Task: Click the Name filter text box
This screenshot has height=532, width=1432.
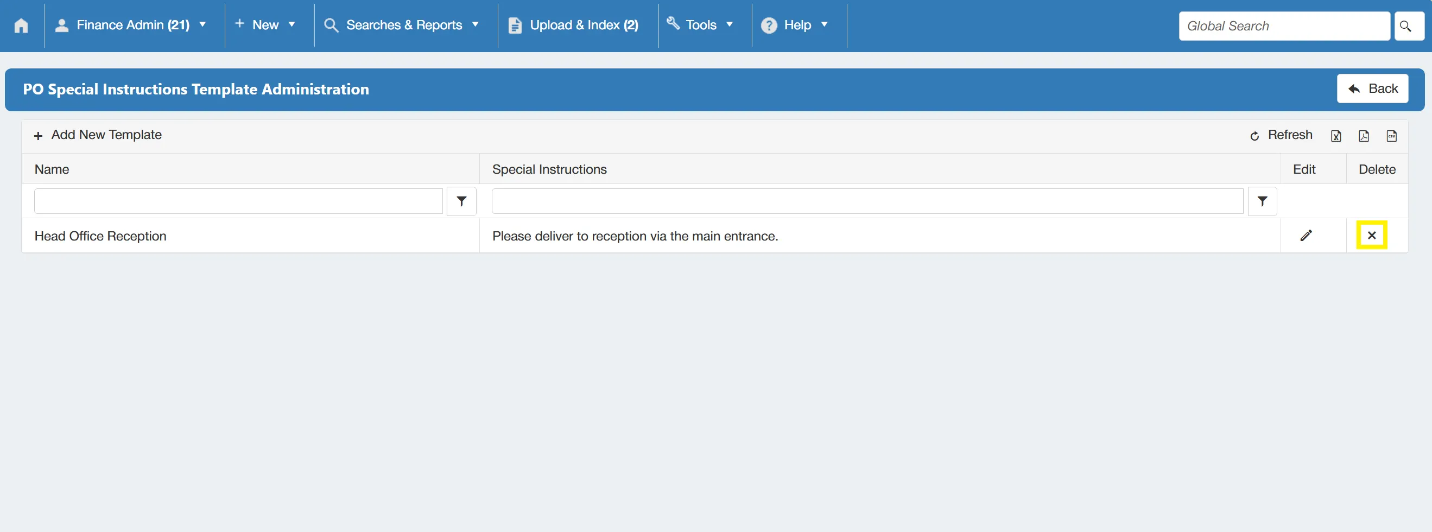Action: point(238,201)
